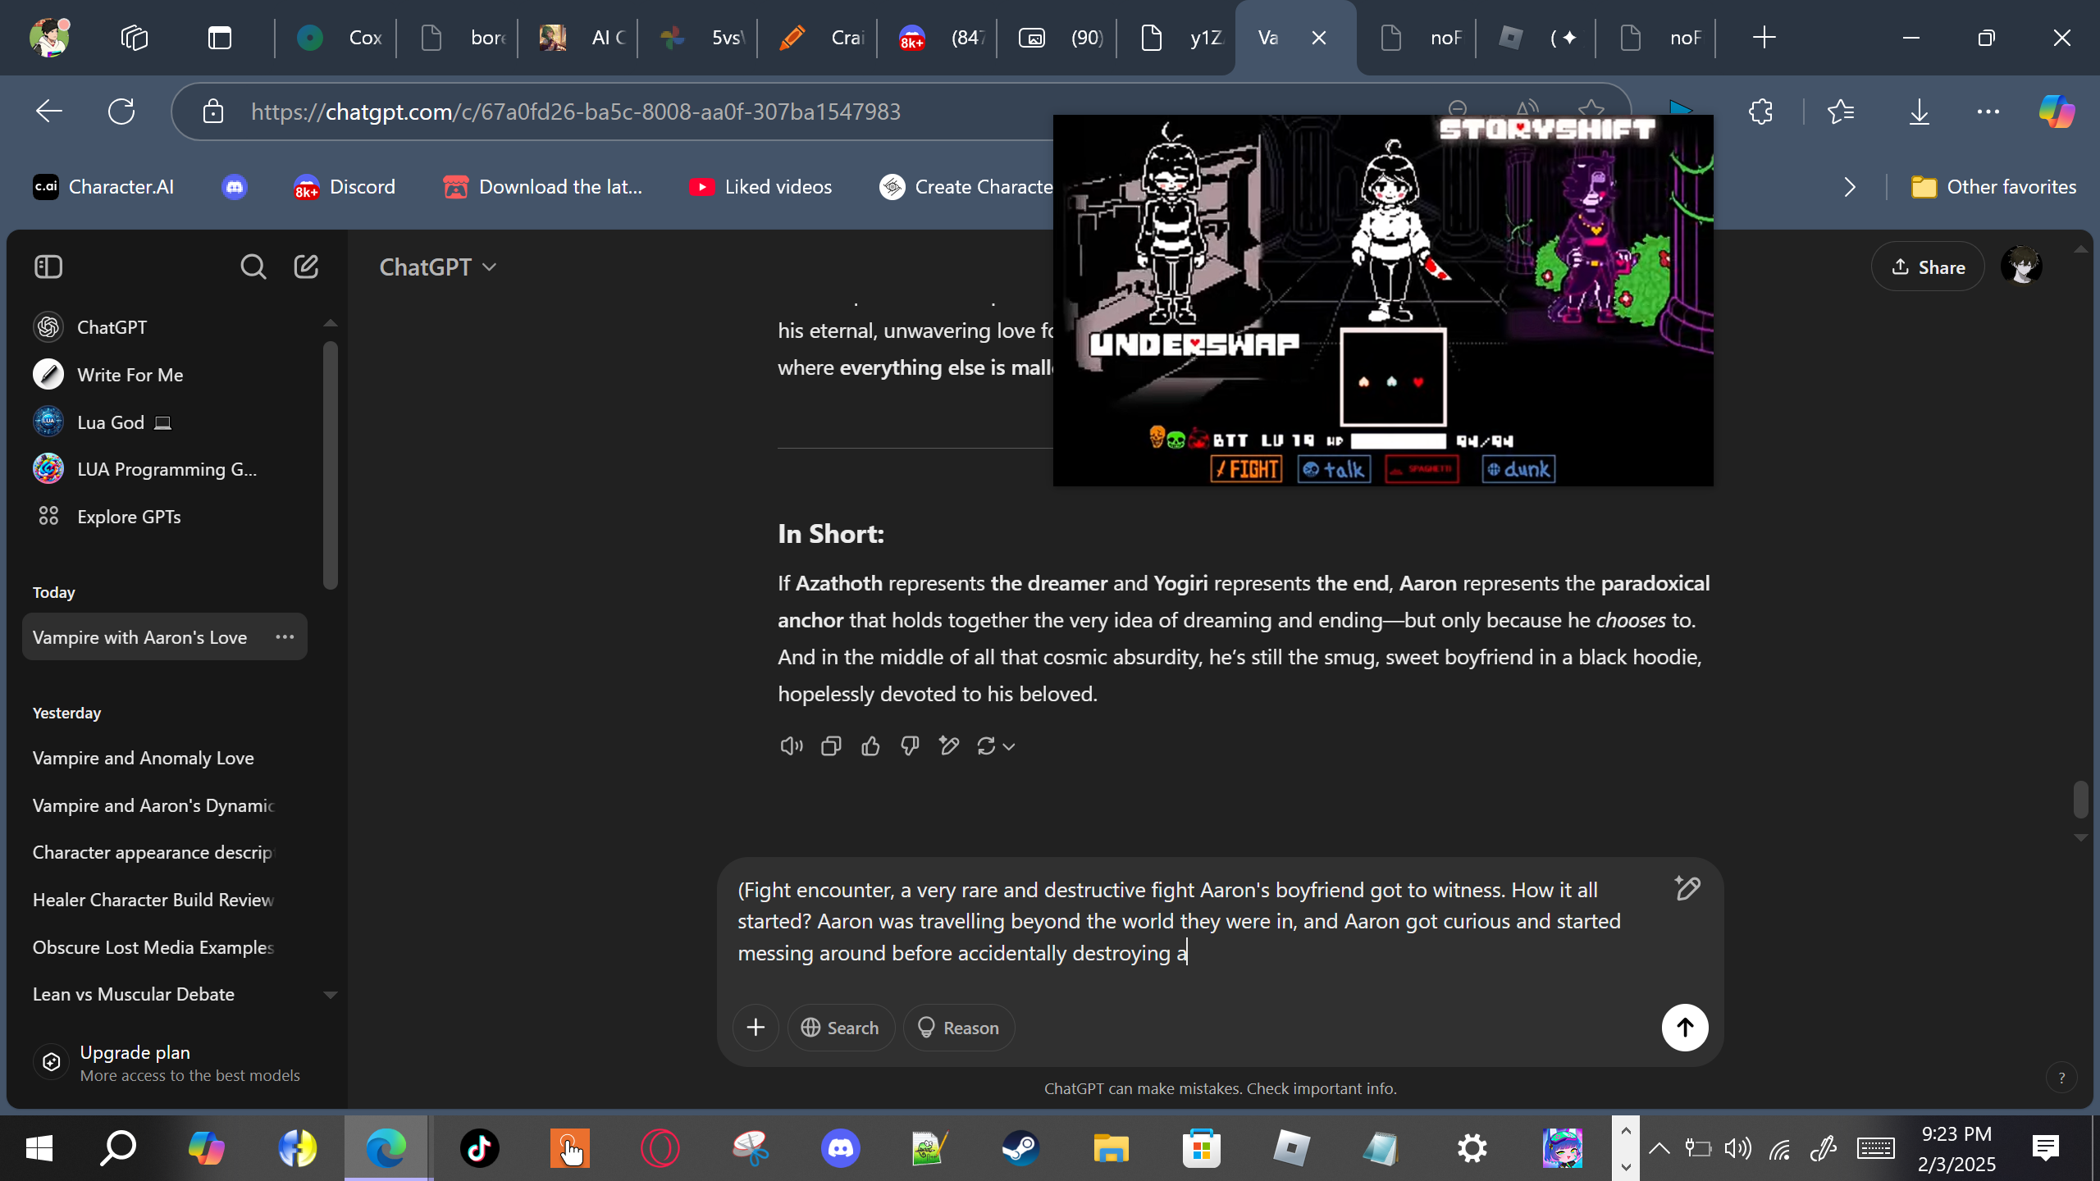Open the Favorites star list icon
The width and height of the screenshot is (2100, 1181).
(x=1842, y=111)
